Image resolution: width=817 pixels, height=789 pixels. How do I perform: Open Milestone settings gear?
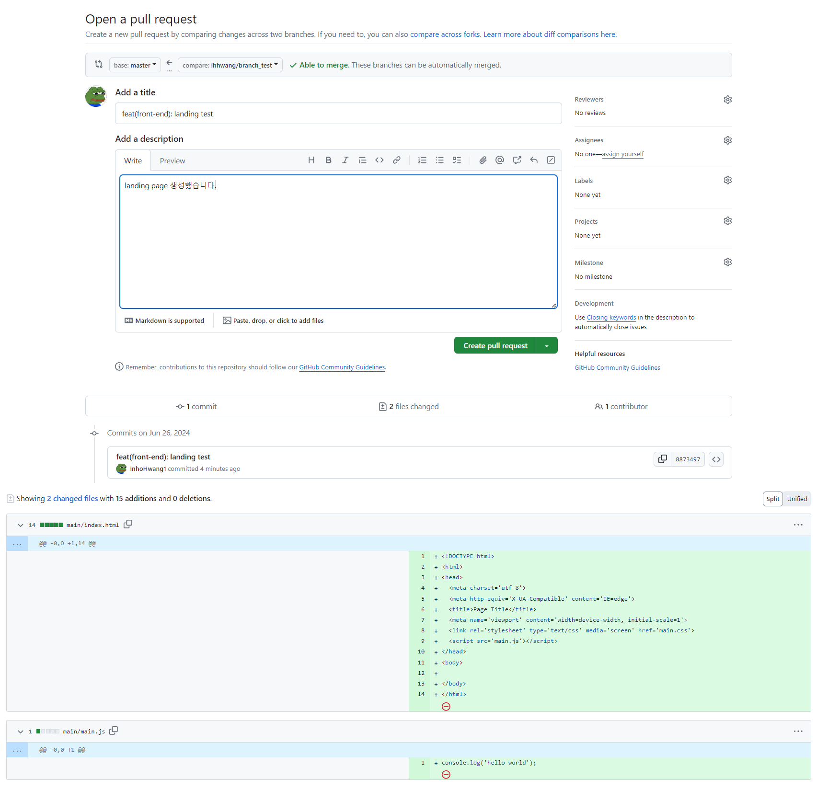(727, 262)
